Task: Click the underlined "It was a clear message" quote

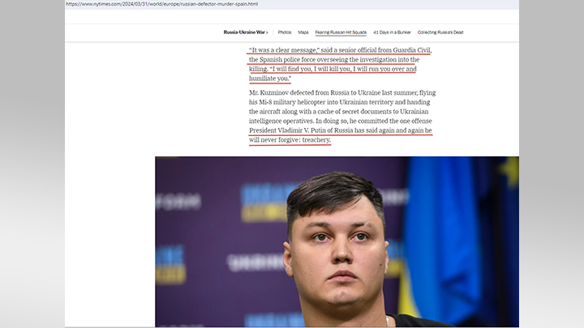Action: coord(284,50)
